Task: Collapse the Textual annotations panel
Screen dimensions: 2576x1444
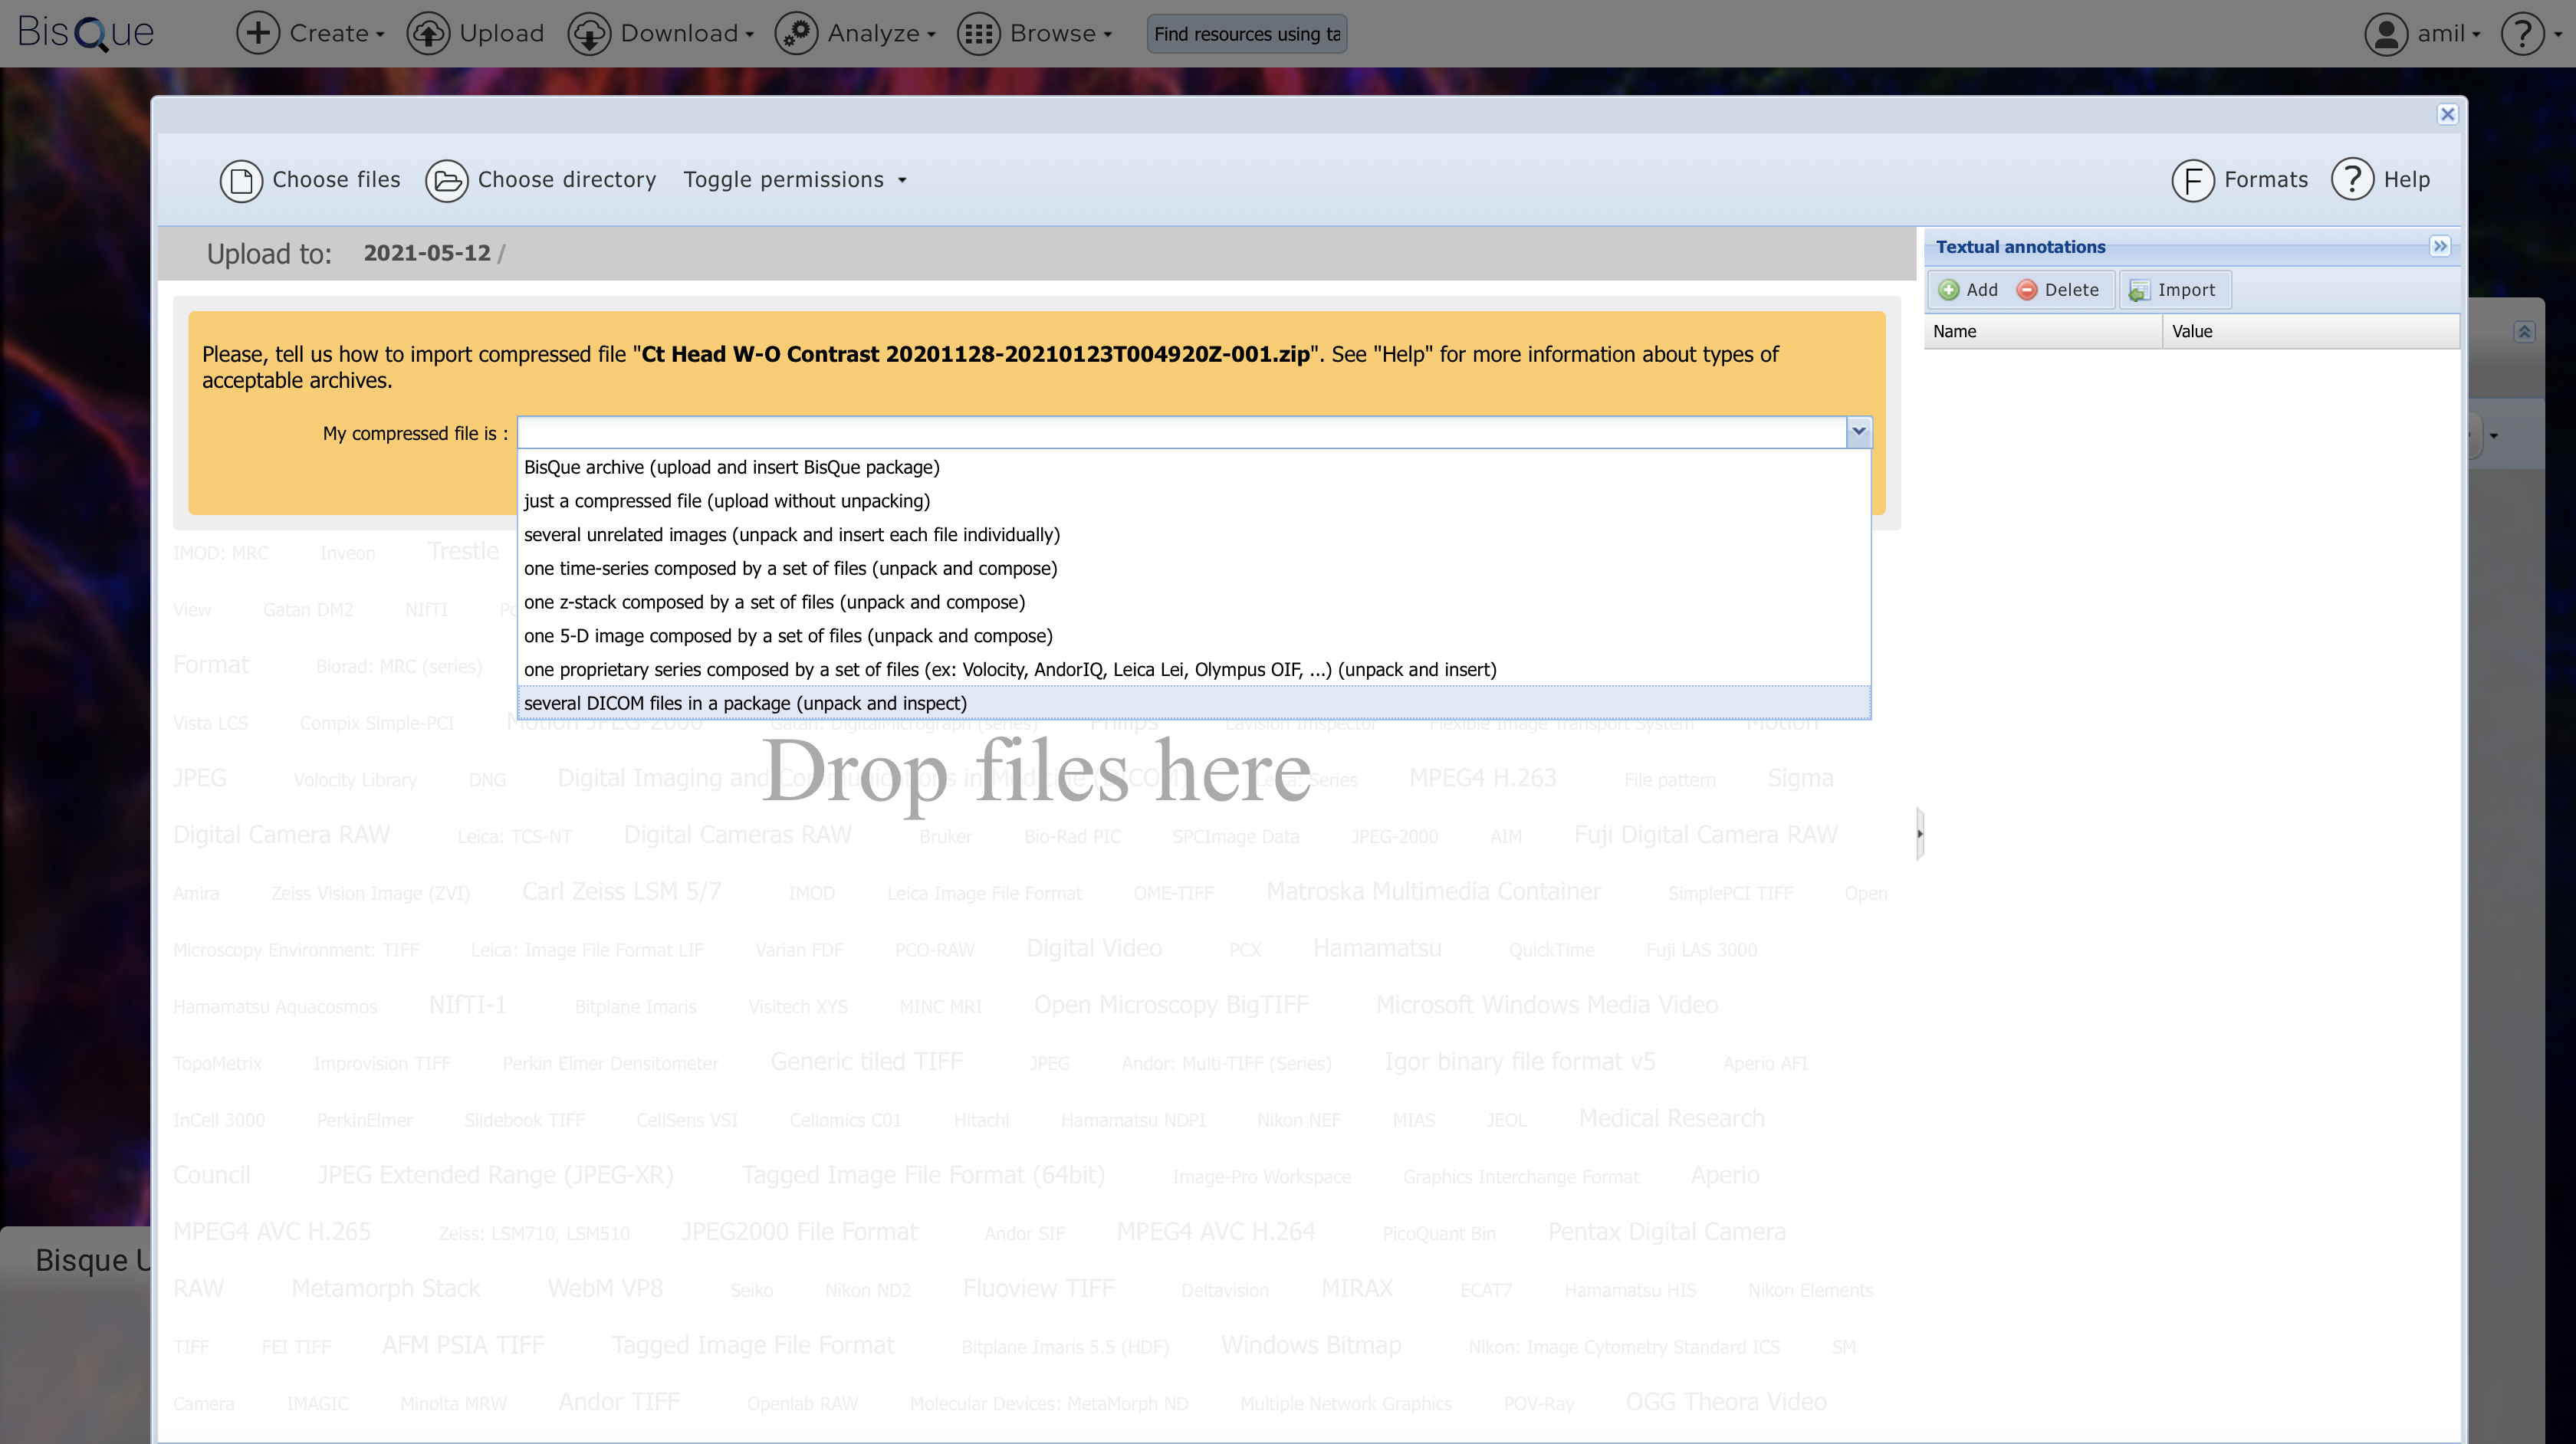Action: 2440,246
